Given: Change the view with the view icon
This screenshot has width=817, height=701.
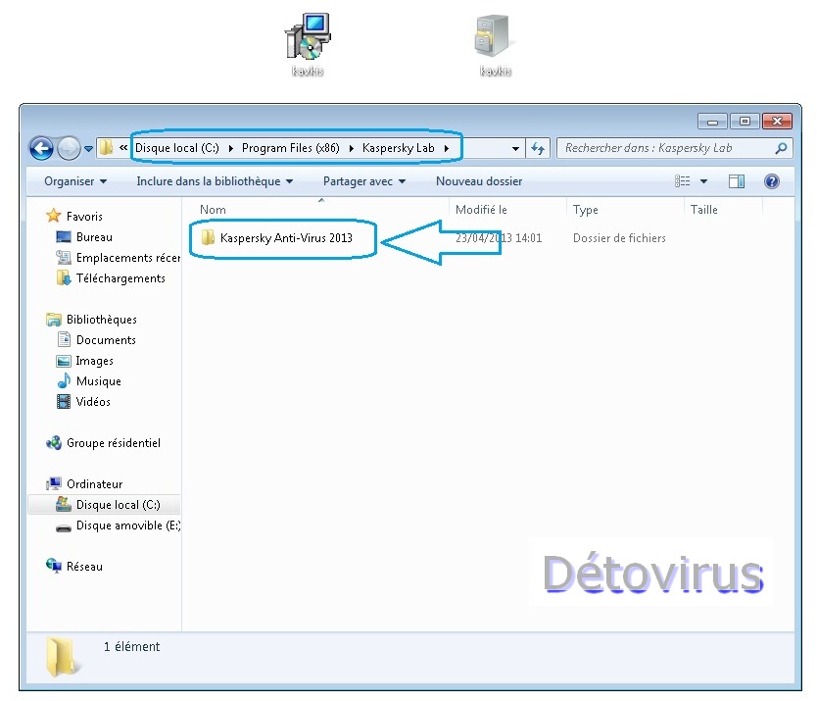Looking at the screenshot, I should [x=683, y=181].
